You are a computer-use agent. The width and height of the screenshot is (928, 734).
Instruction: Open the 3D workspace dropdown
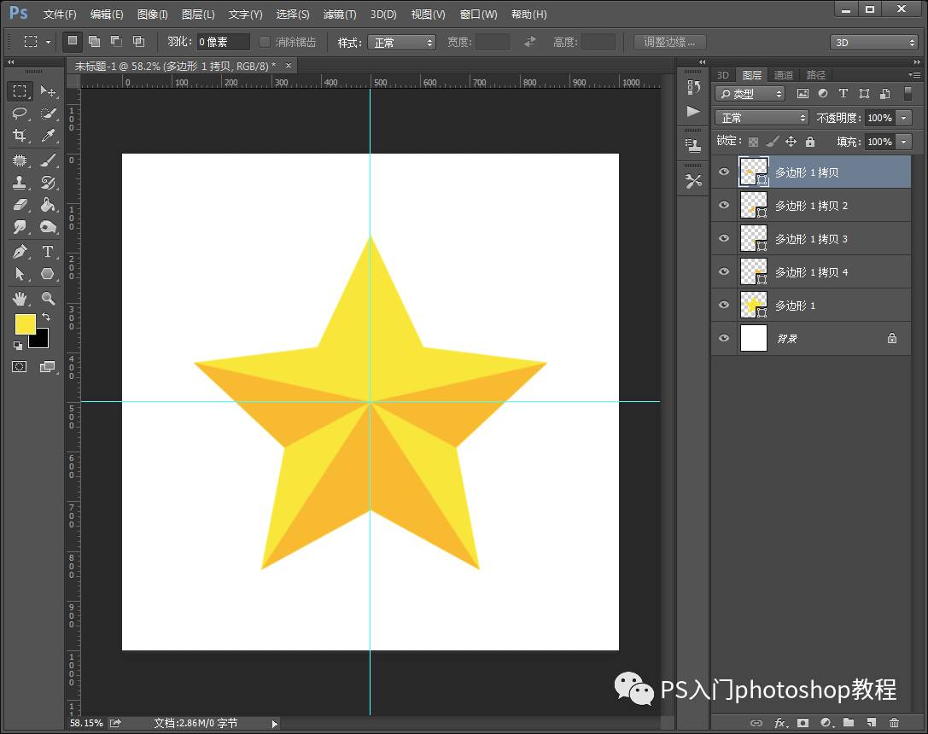point(874,43)
